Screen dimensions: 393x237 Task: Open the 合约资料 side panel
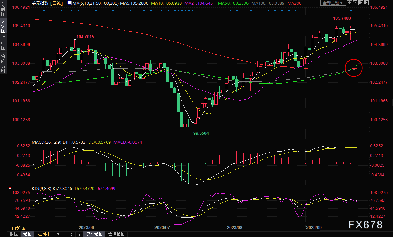tap(3, 63)
